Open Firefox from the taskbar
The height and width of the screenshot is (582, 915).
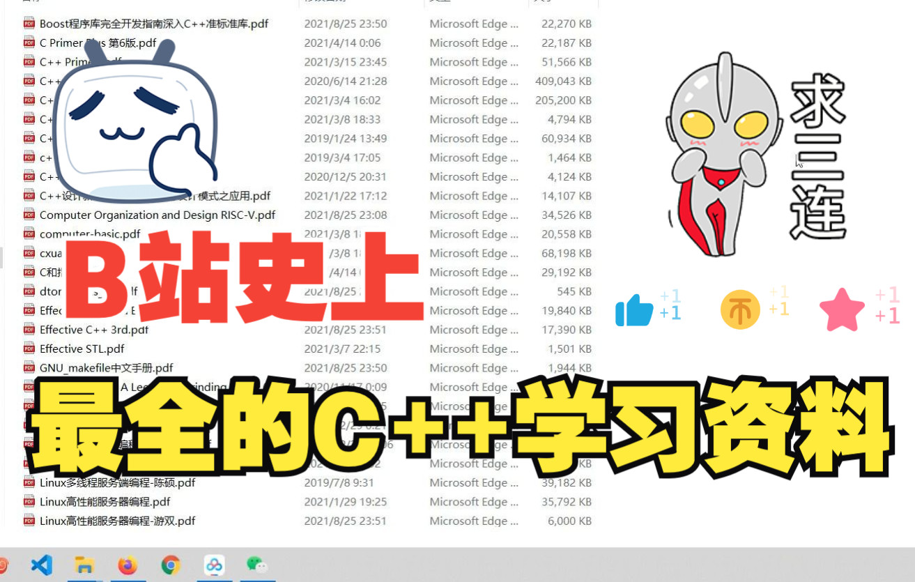128,565
